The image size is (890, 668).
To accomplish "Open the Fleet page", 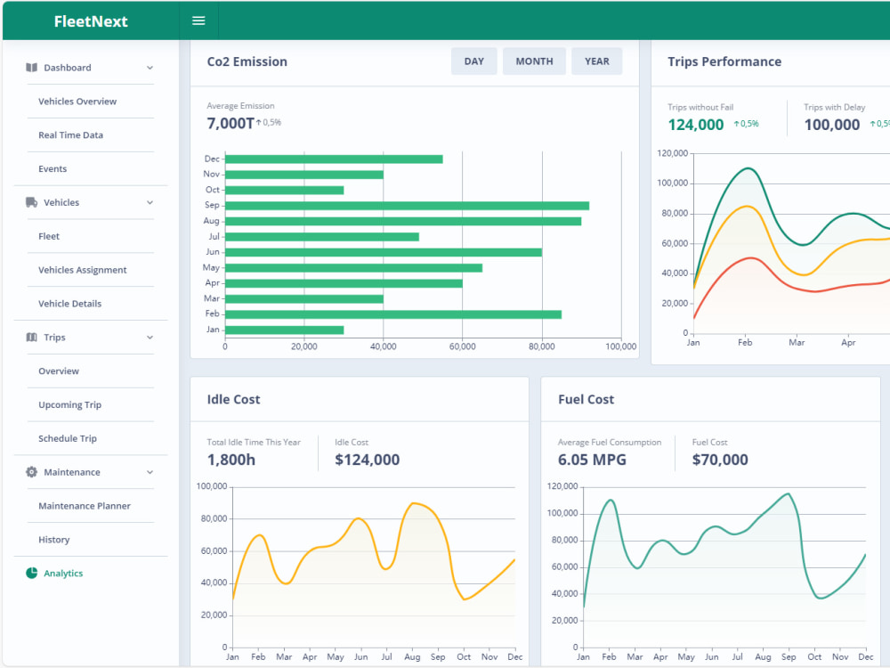I will (x=49, y=236).
